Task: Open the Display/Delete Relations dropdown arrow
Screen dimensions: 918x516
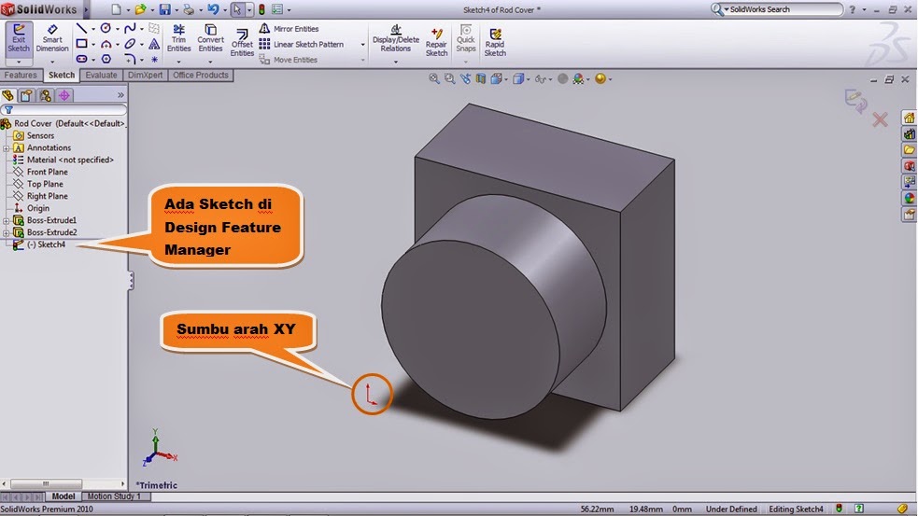Action: pos(395,62)
